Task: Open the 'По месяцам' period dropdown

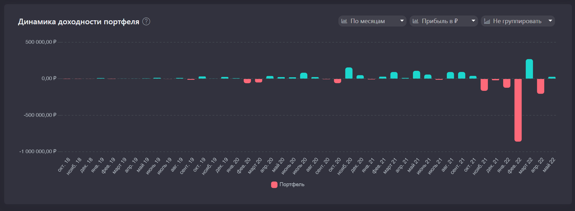Action: 372,21
